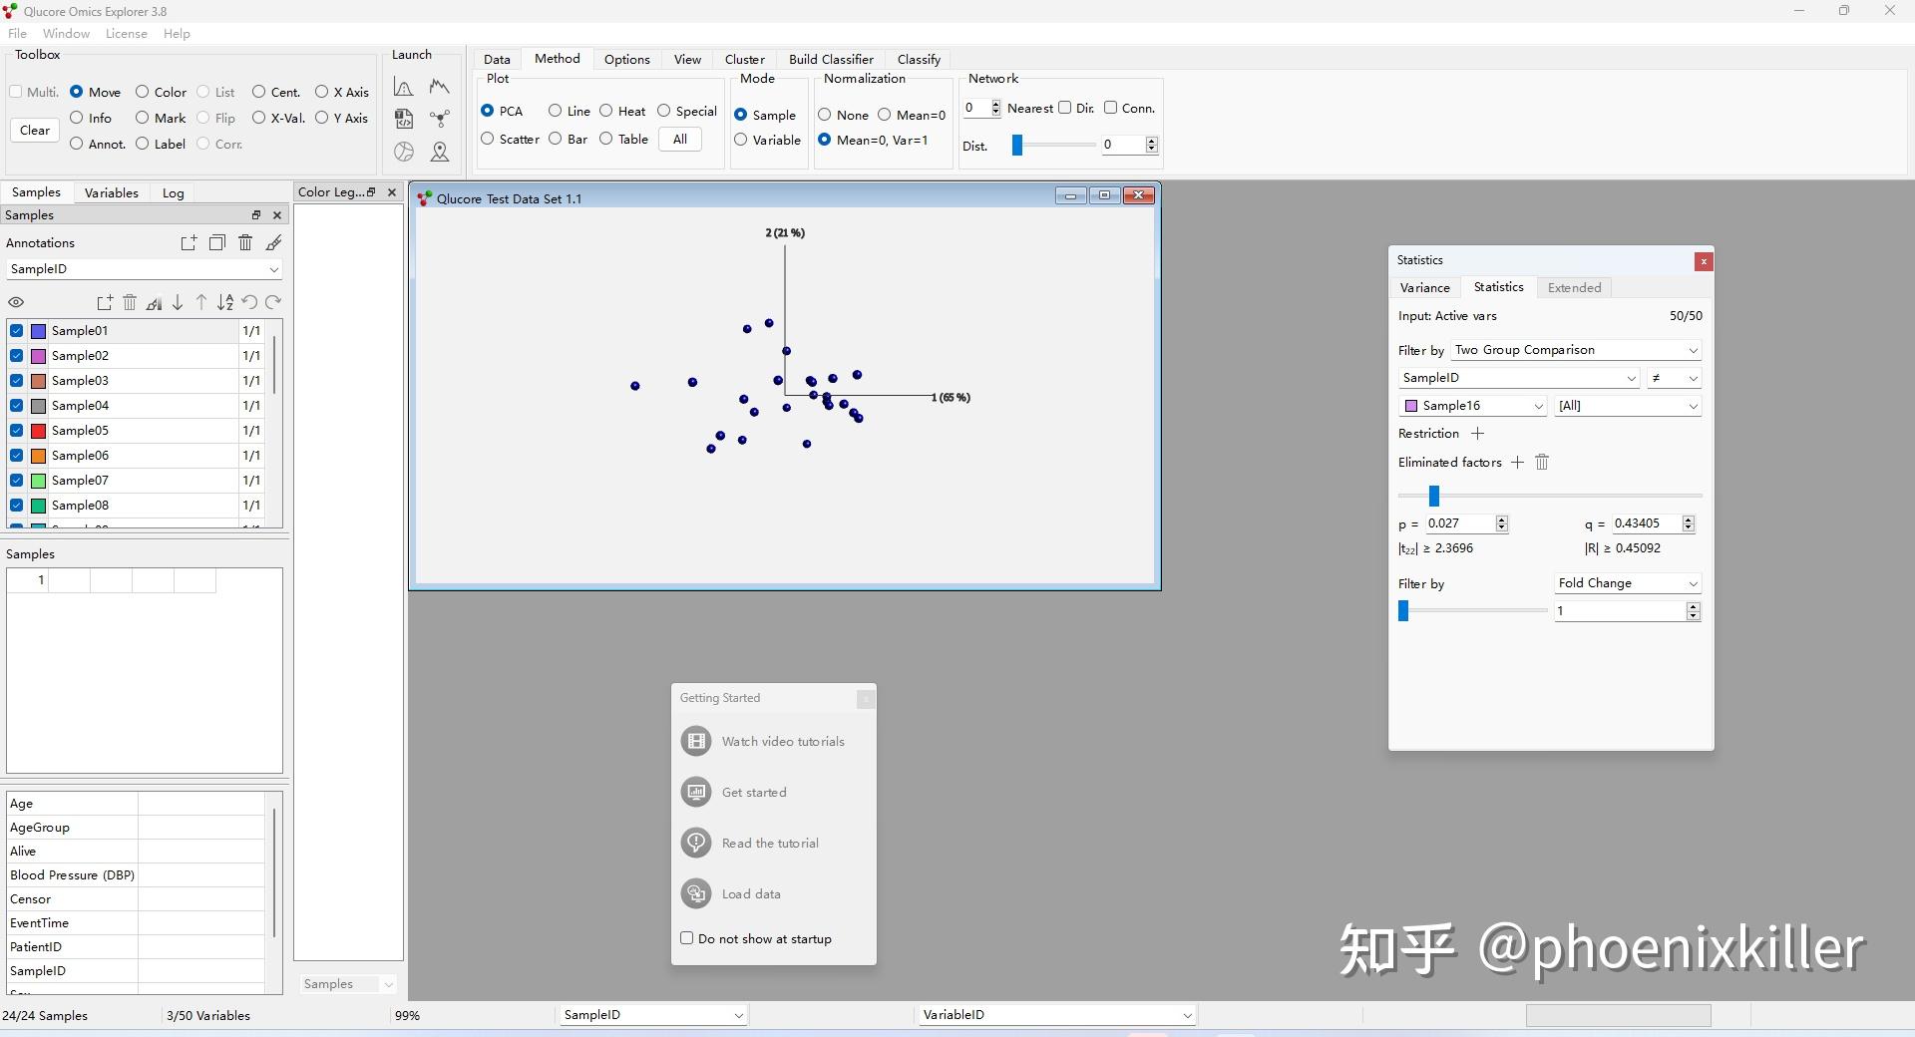Create a new annotation with the plus icon
Image resolution: width=1915 pixels, height=1037 pixels.
click(x=189, y=242)
